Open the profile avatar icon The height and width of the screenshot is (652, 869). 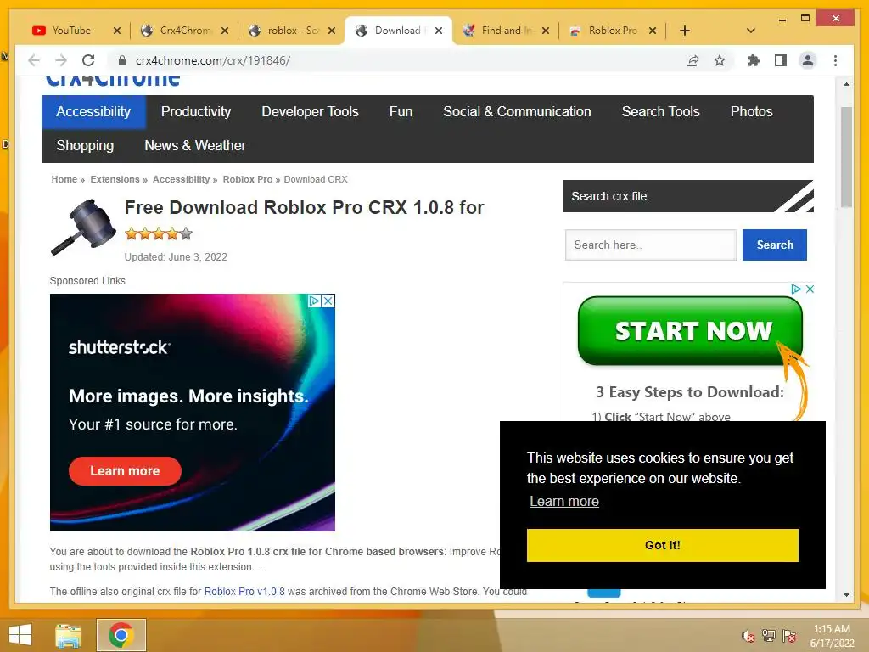point(808,60)
